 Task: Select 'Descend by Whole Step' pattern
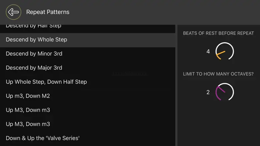pyautogui.click(x=36, y=40)
